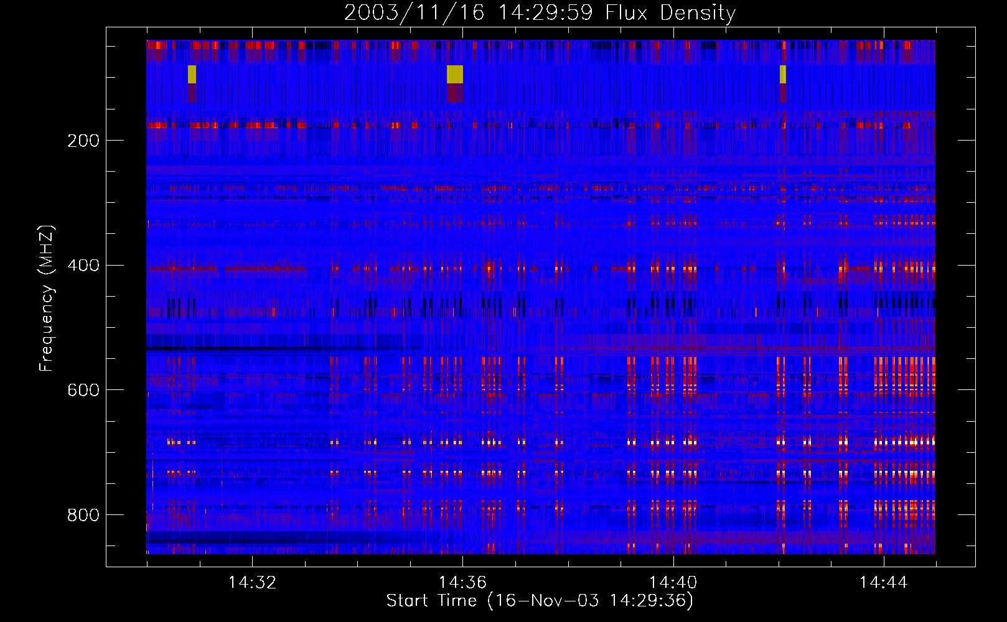
Task: Click the 200 frequency tick label
Action: [x=83, y=141]
